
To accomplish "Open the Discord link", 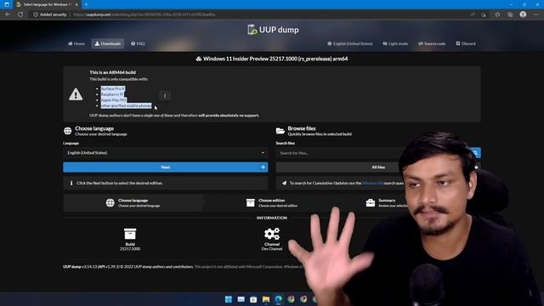I will 466,43.
